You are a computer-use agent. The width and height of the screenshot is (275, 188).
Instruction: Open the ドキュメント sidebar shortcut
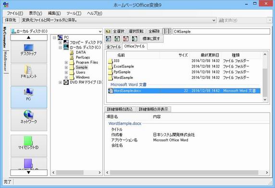[29, 75]
